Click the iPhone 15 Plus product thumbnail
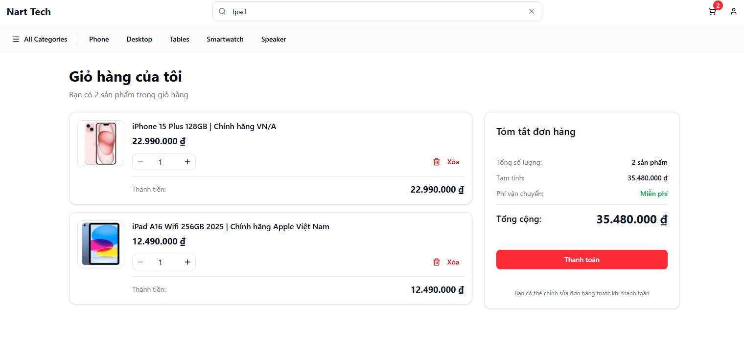The image size is (744, 350). click(100, 143)
